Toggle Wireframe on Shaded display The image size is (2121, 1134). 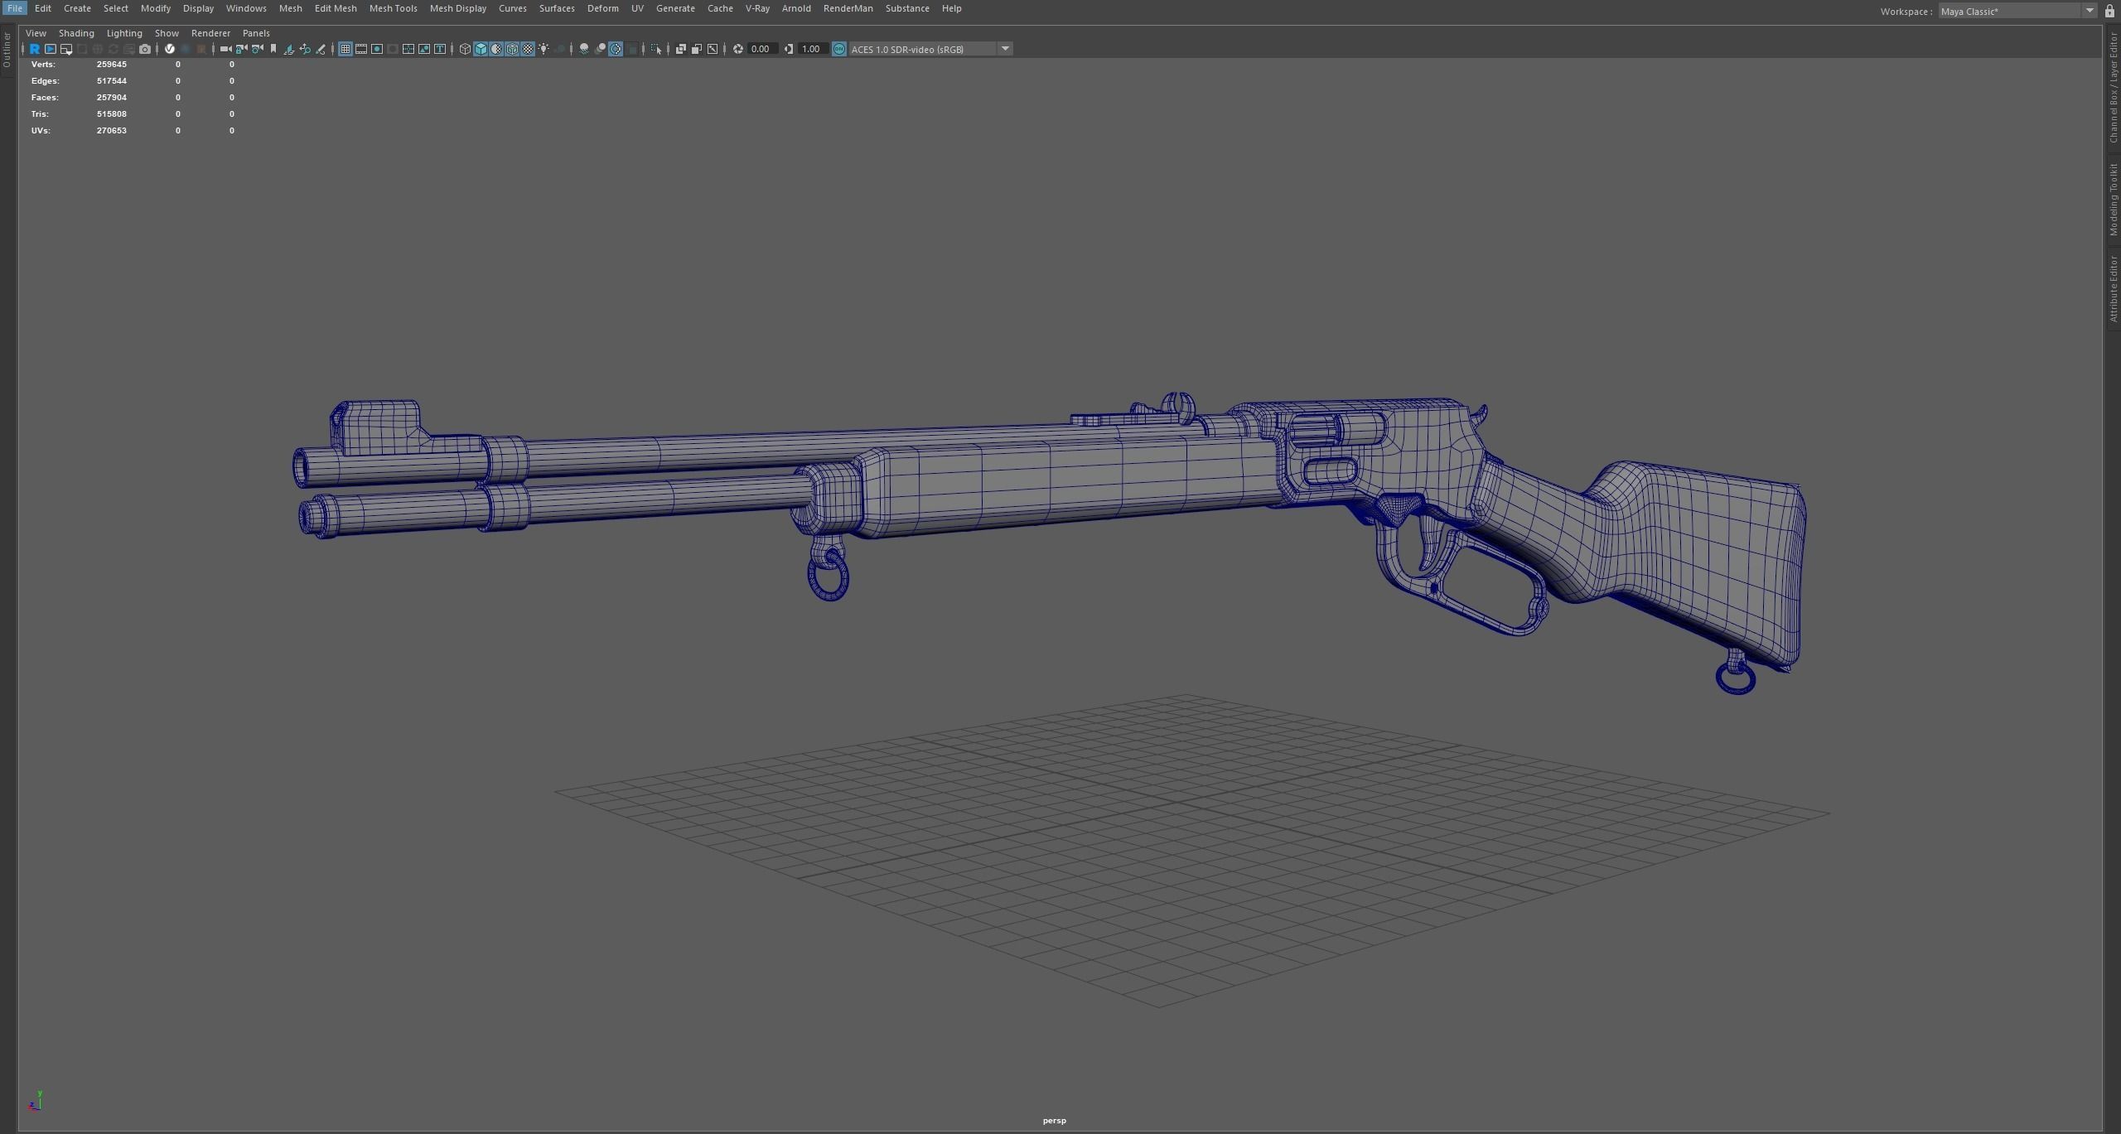pyautogui.click(x=512, y=49)
